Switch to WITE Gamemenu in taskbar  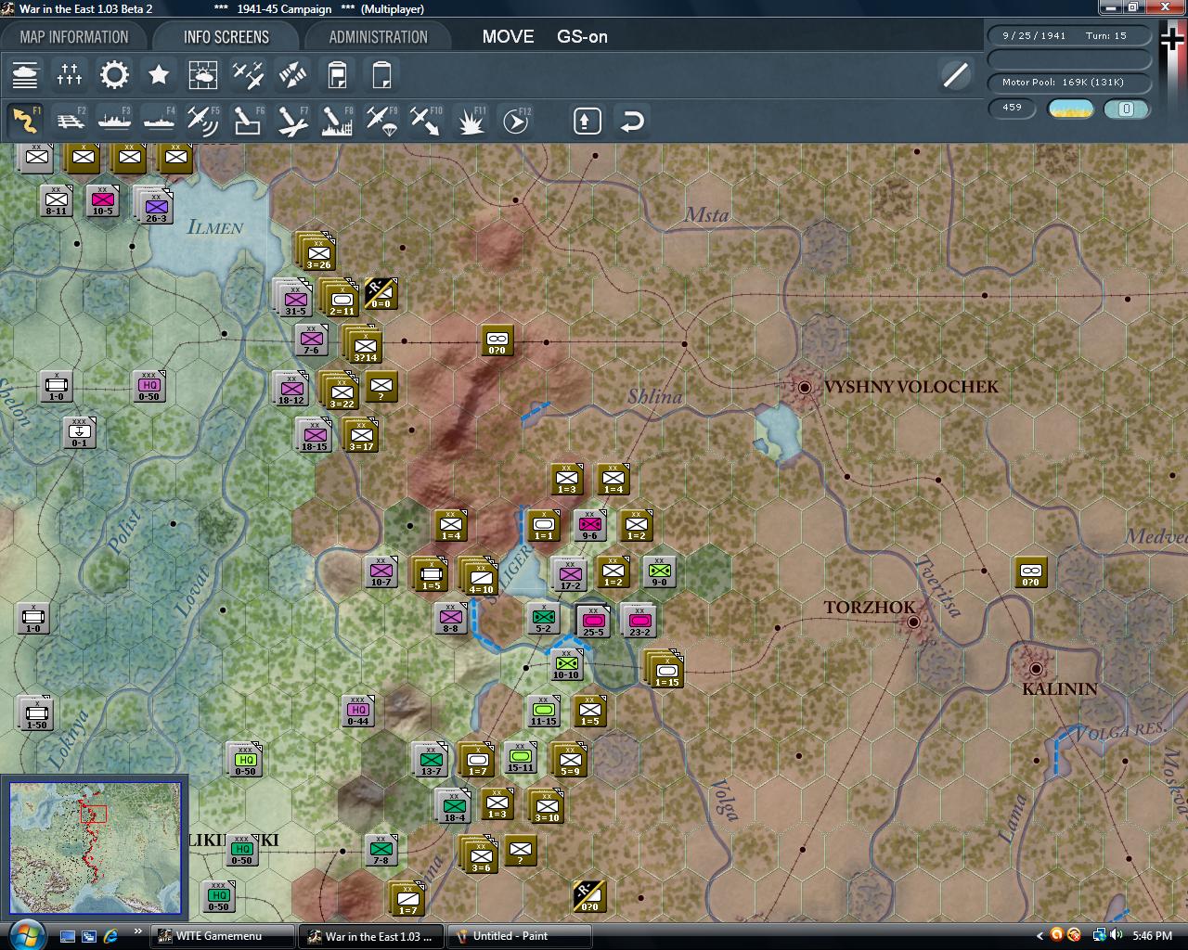(x=223, y=936)
